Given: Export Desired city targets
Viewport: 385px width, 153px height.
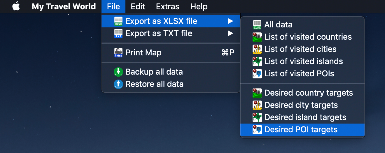Looking at the screenshot, I should point(302,105).
